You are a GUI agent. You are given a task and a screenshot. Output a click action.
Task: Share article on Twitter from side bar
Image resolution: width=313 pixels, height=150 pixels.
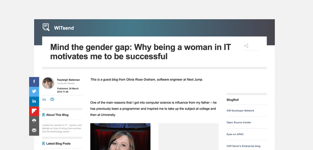click(34, 91)
